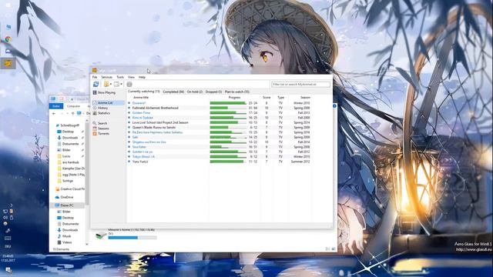Sort by the Progress column header

click(234, 98)
